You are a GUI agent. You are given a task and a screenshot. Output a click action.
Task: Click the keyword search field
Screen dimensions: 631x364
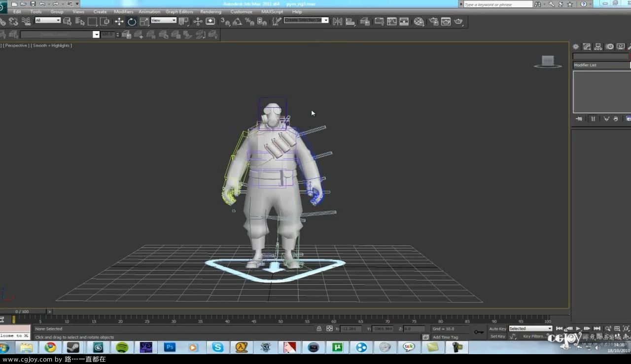(x=498, y=4)
